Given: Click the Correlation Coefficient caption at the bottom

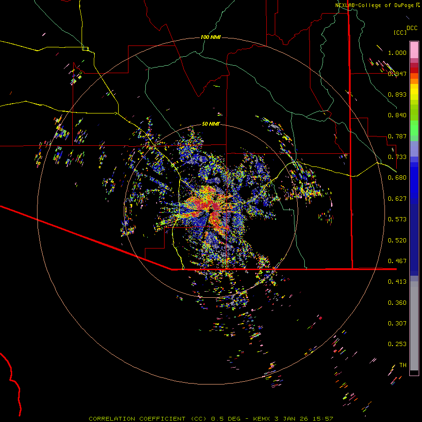Looking at the screenshot, I should click(211, 419).
